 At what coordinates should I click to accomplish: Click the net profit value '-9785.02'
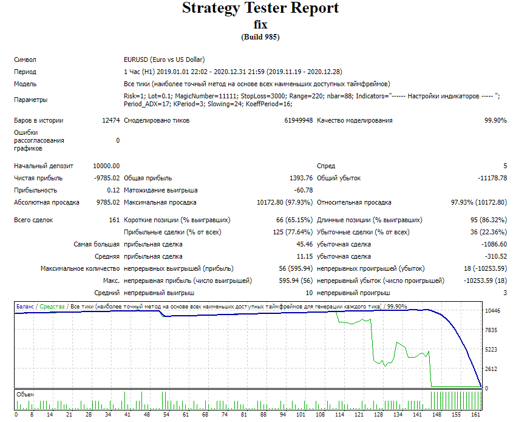pyautogui.click(x=107, y=178)
